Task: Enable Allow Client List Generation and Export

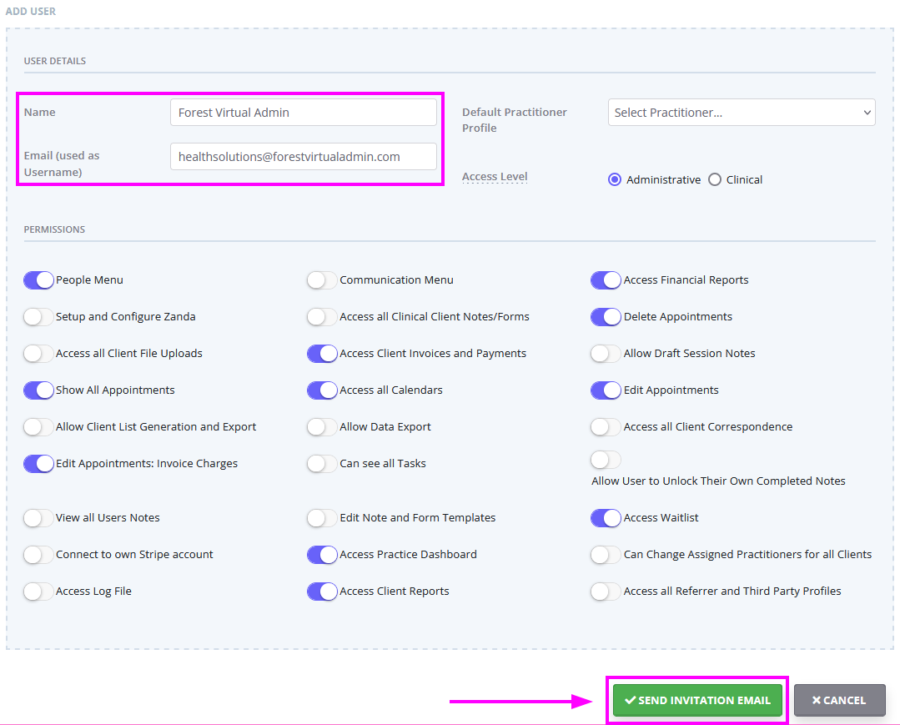Action: [x=38, y=426]
